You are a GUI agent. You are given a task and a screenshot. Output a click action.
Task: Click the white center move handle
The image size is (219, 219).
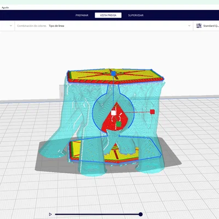click(x=113, y=113)
